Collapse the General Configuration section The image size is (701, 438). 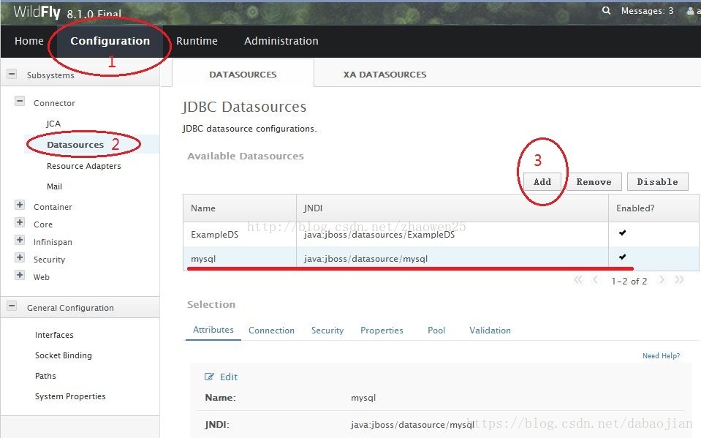pyautogui.click(x=12, y=306)
